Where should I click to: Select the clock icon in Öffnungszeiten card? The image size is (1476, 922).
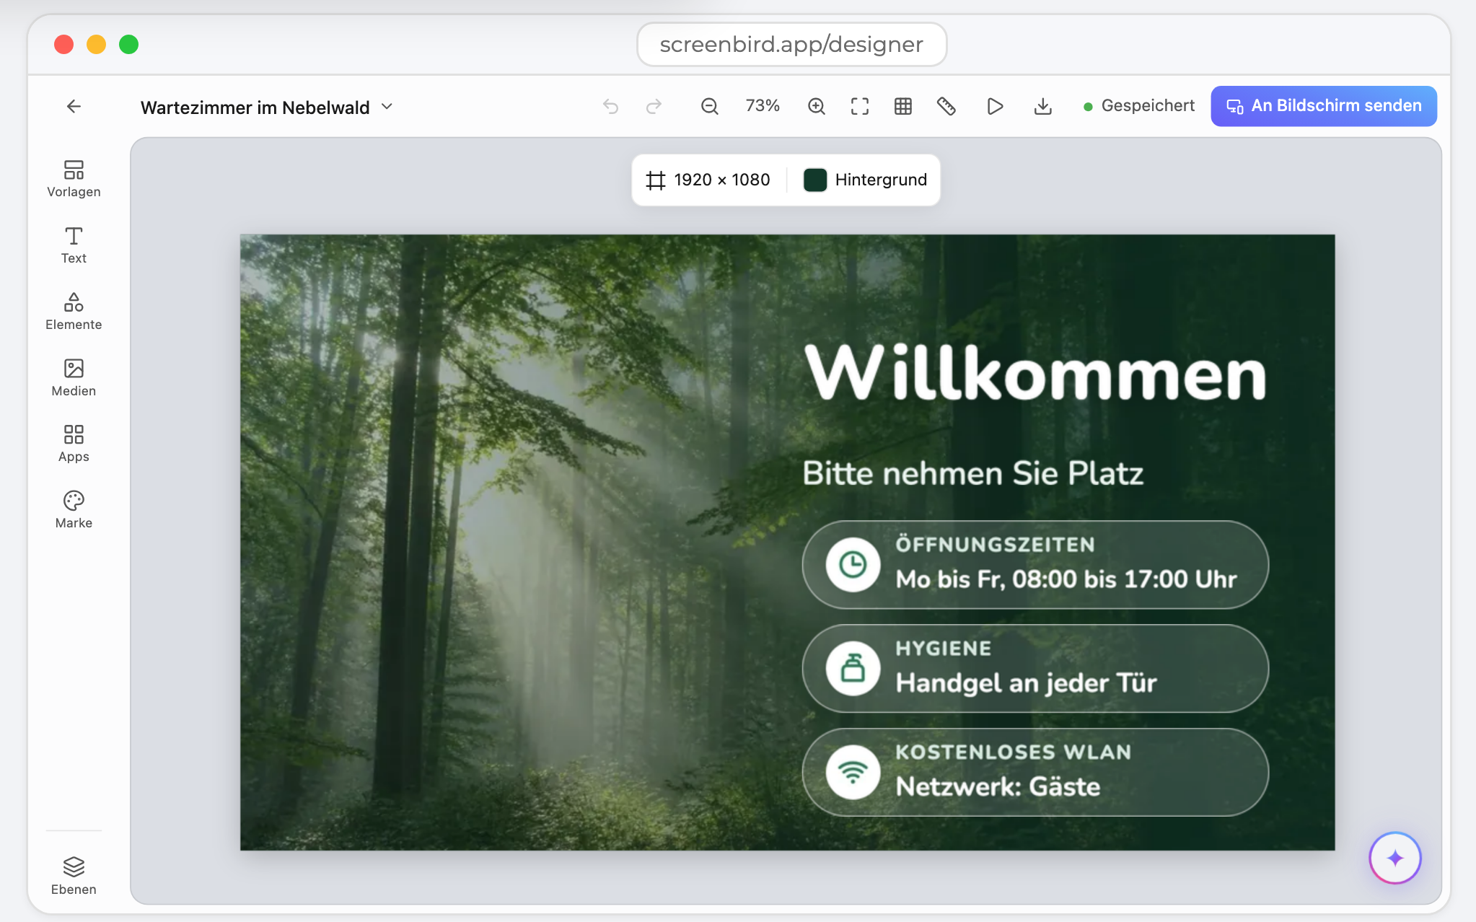click(853, 565)
